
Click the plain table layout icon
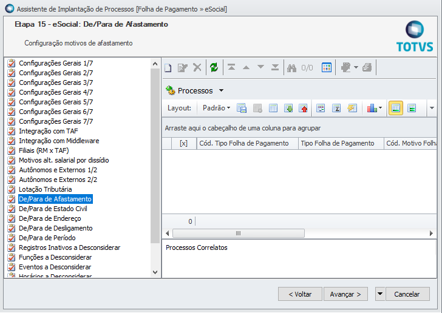[x=273, y=108]
